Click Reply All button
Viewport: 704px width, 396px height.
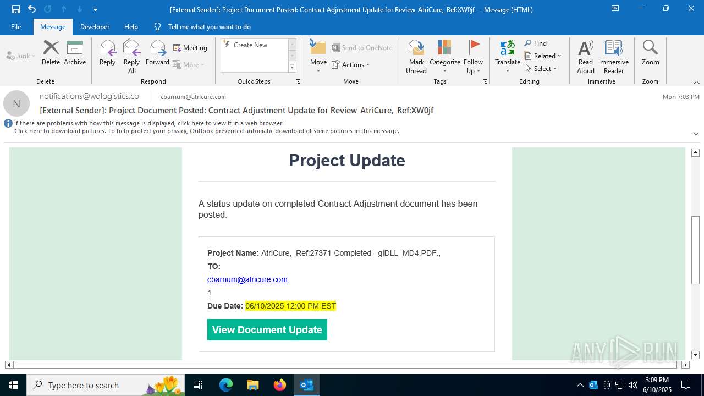132,57
